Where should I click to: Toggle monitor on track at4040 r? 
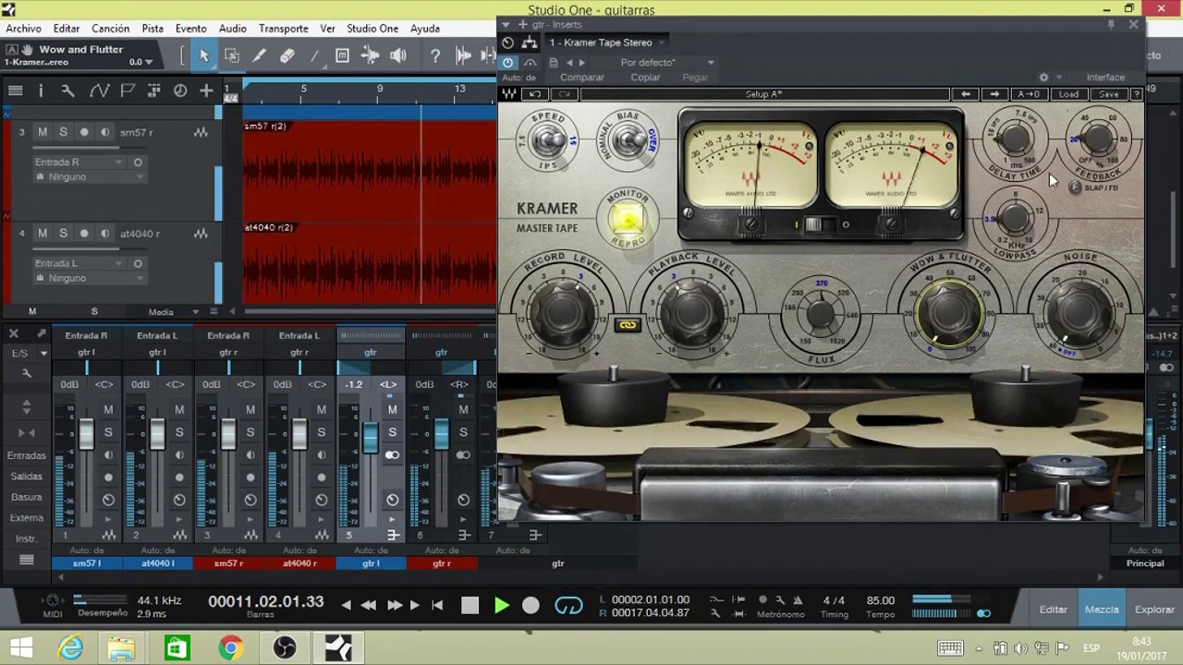coord(104,234)
